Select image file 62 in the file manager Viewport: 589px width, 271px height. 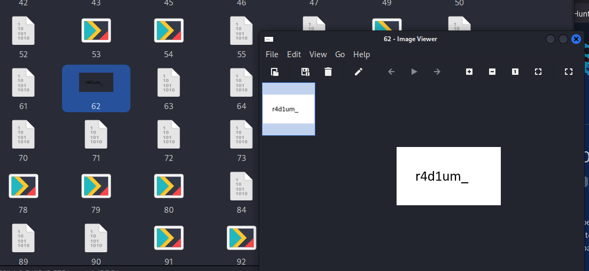[96, 88]
